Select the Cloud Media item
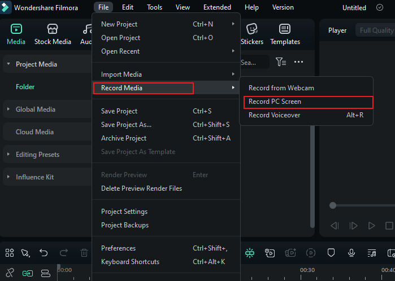The width and height of the screenshot is (395, 281). tap(34, 132)
